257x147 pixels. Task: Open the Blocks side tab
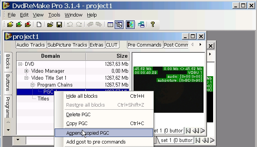pyautogui.click(x=8, y=62)
